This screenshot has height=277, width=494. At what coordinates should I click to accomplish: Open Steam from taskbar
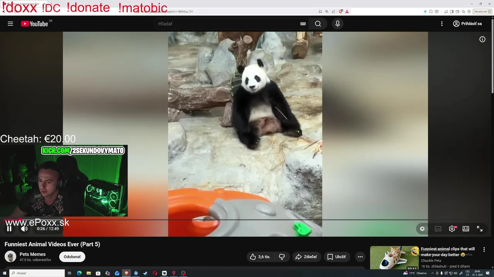pyautogui.click(x=145, y=273)
